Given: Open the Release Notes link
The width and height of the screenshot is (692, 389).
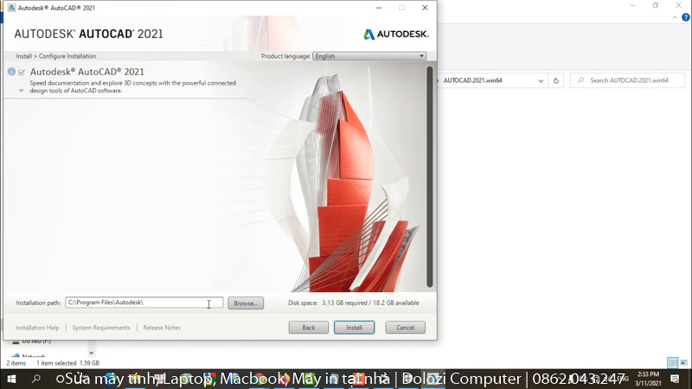Looking at the screenshot, I should pos(162,328).
